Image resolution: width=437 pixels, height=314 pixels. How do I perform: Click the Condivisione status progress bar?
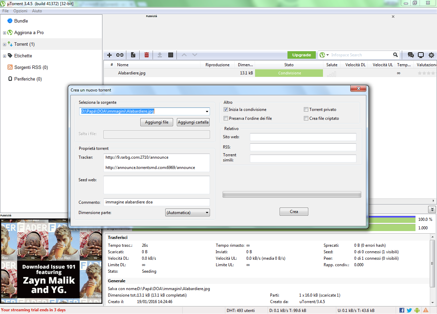pyautogui.click(x=289, y=73)
